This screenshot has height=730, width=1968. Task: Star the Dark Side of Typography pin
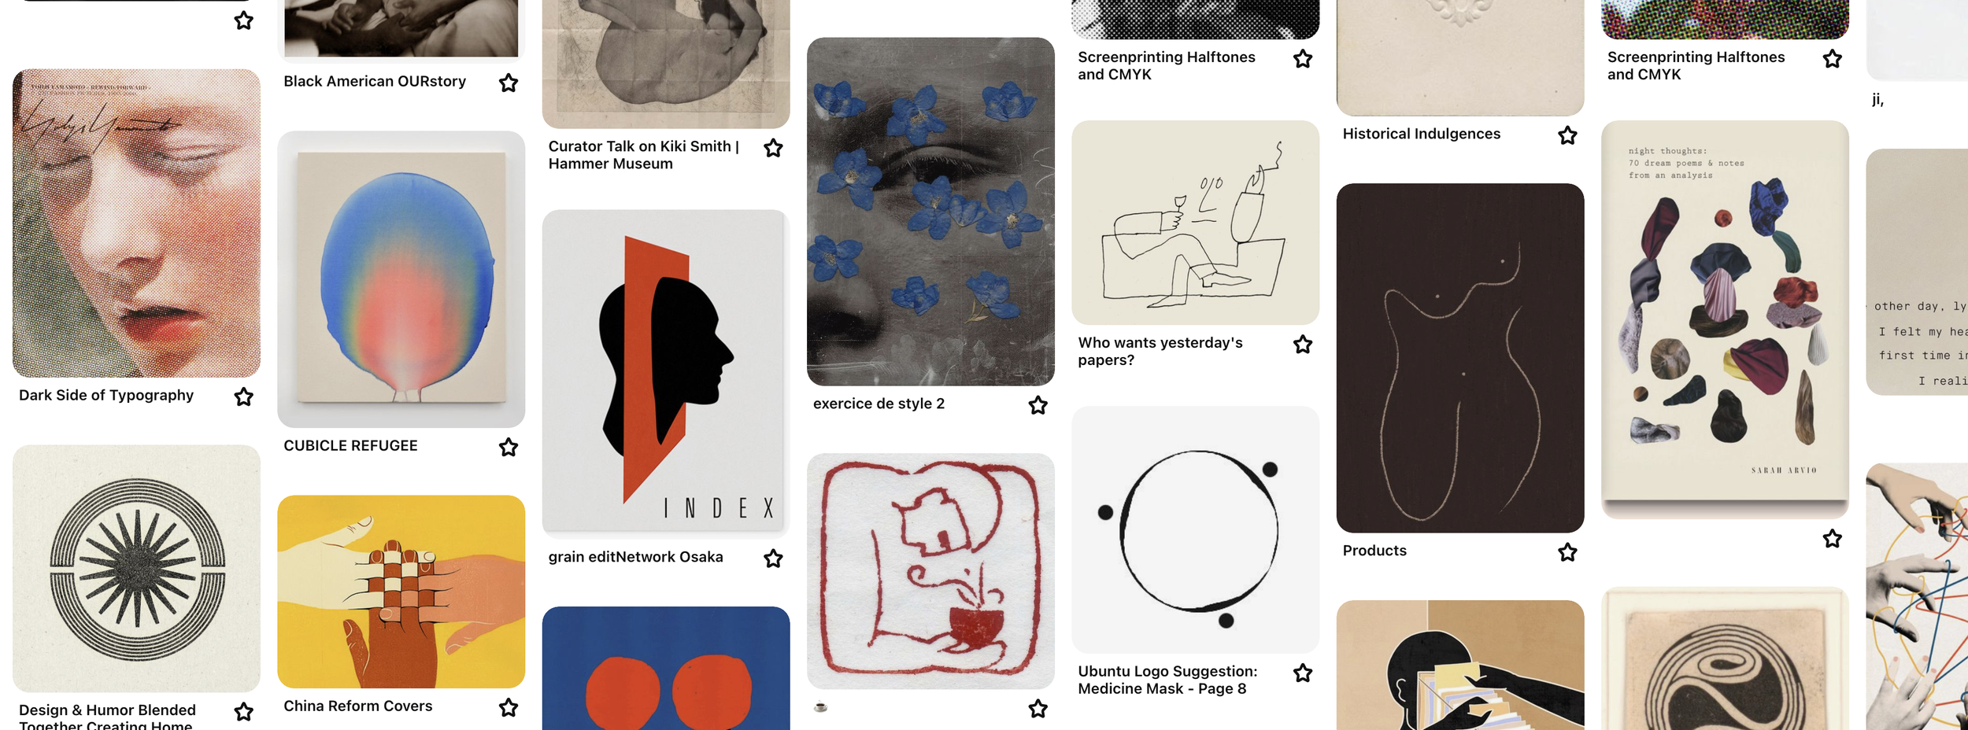(244, 396)
